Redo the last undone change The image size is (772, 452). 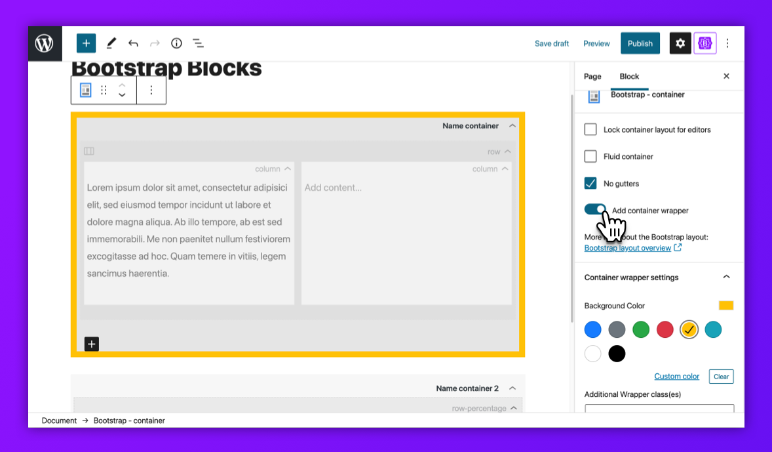[155, 43]
